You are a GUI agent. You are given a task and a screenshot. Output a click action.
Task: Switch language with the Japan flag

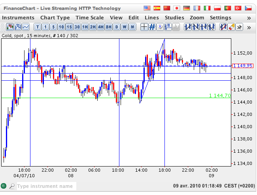point(177,8)
